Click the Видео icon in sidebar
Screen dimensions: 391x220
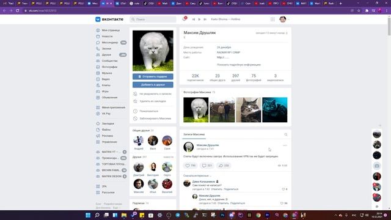tap(98, 79)
